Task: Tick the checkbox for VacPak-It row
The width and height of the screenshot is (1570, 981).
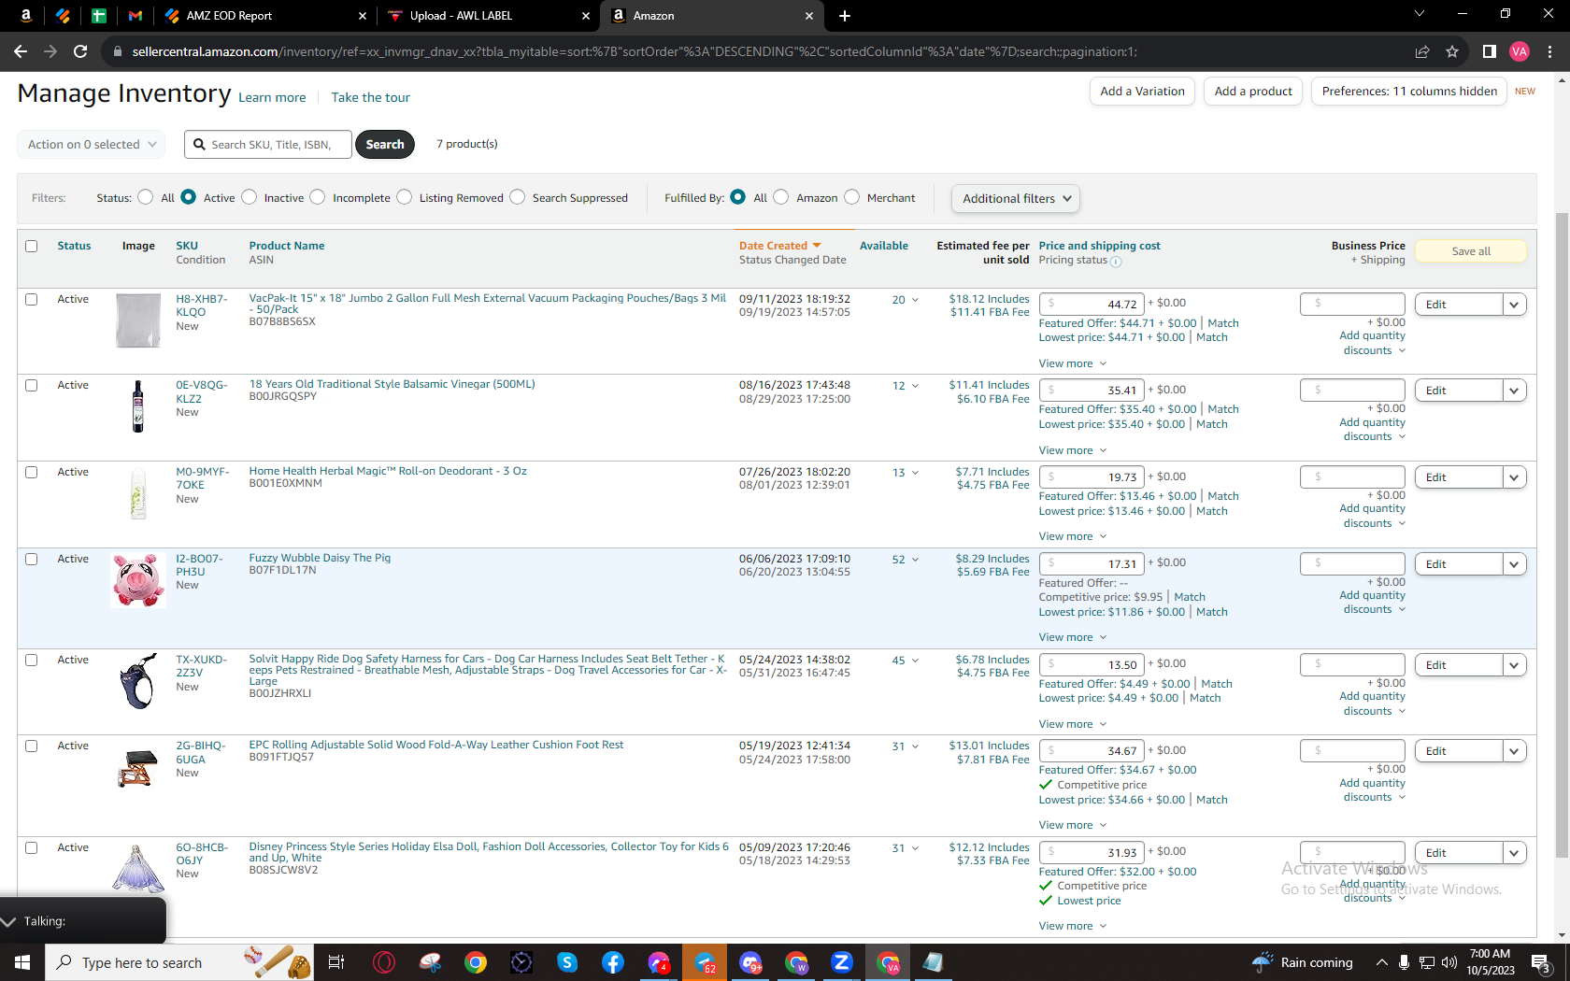Action: click(31, 300)
